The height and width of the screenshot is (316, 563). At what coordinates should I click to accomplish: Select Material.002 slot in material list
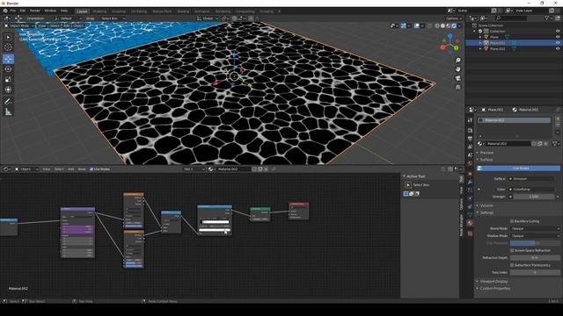click(x=514, y=120)
